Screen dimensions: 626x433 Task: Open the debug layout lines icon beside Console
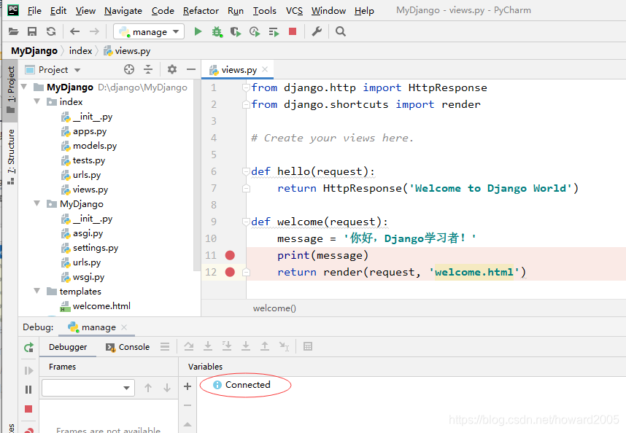pos(165,347)
